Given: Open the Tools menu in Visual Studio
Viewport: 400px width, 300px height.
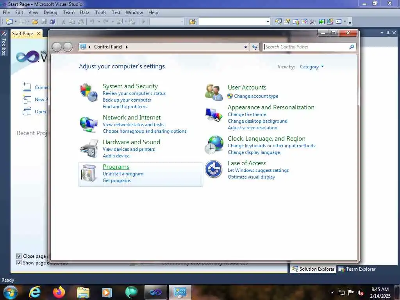Looking at the screenshot, I should tap(100, 12).
